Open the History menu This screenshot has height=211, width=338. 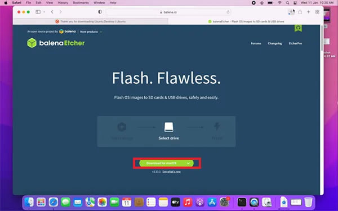click(x=63, y=3)
